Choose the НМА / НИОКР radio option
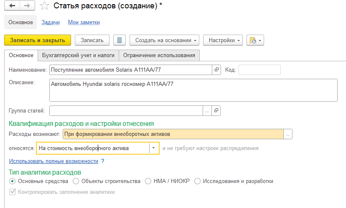Viewport: 346px width, 208px height. coord(148,181)
